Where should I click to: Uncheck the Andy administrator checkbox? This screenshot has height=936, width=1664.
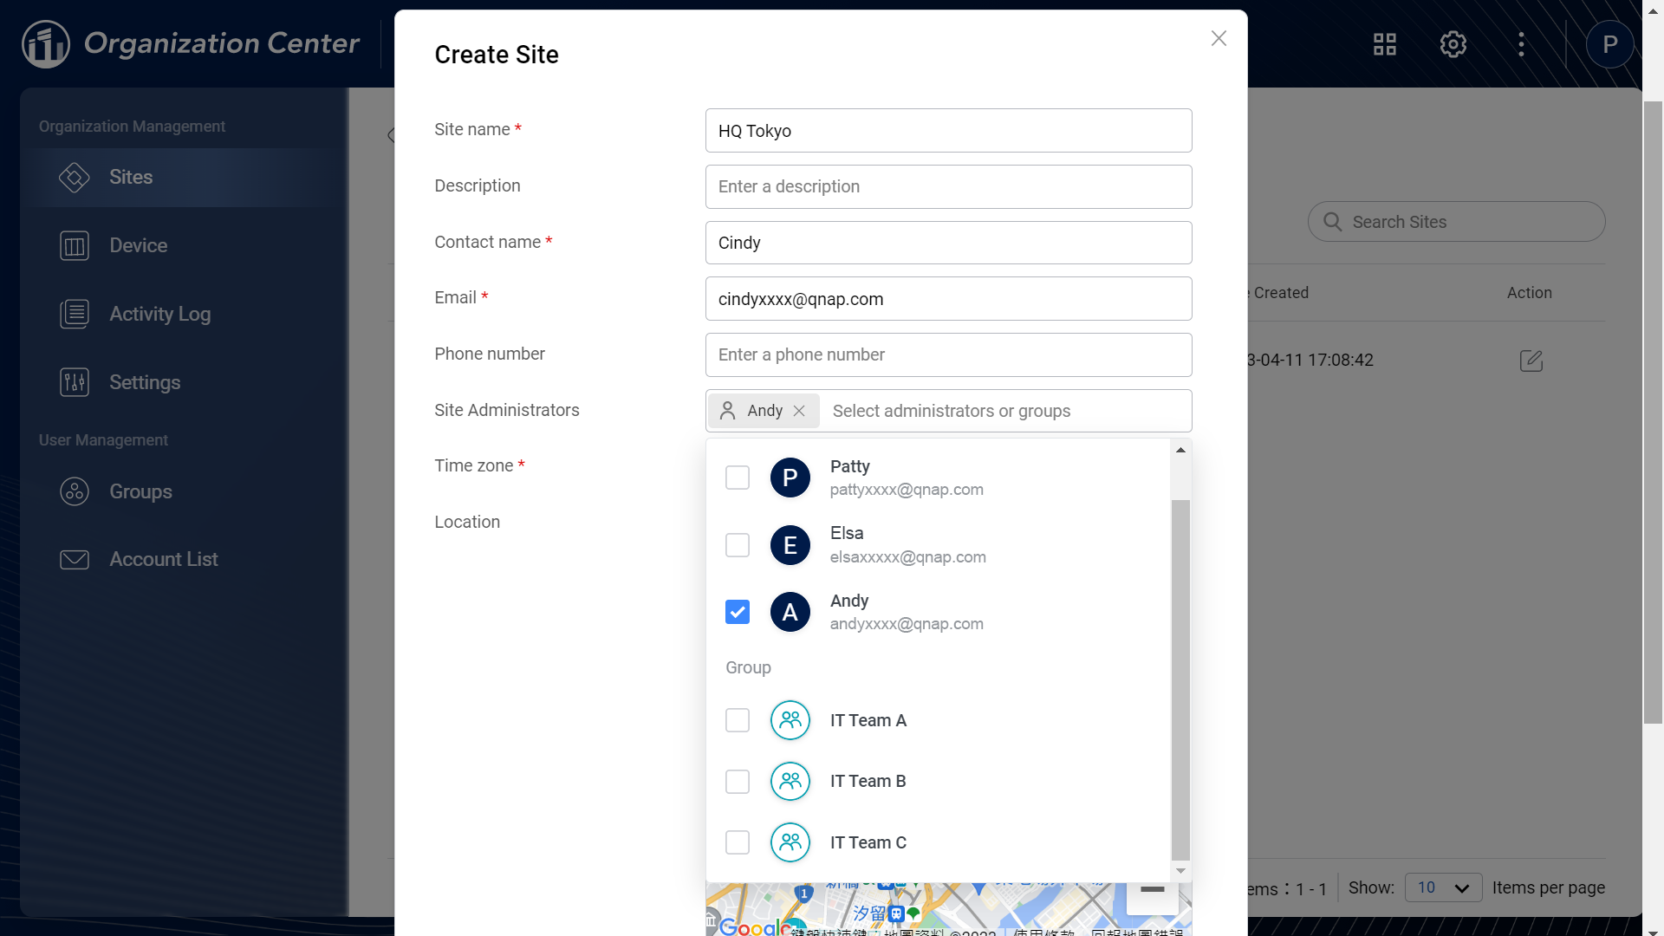(x=738, y=612)
